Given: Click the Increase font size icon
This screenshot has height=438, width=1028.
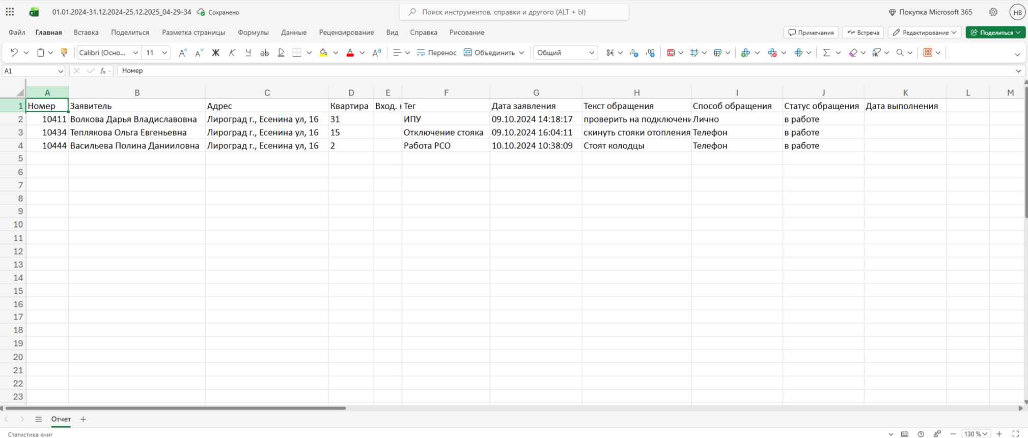Looking at the screenshot, I should click(x=182, y=52).
